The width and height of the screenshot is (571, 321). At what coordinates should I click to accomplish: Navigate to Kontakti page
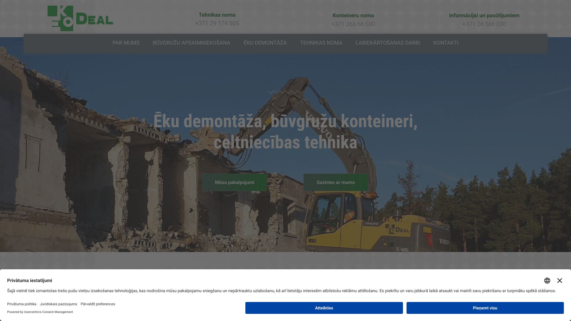pos(445,43)
